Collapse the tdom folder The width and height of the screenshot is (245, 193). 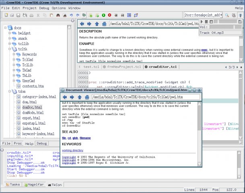(x=10, y=91)
